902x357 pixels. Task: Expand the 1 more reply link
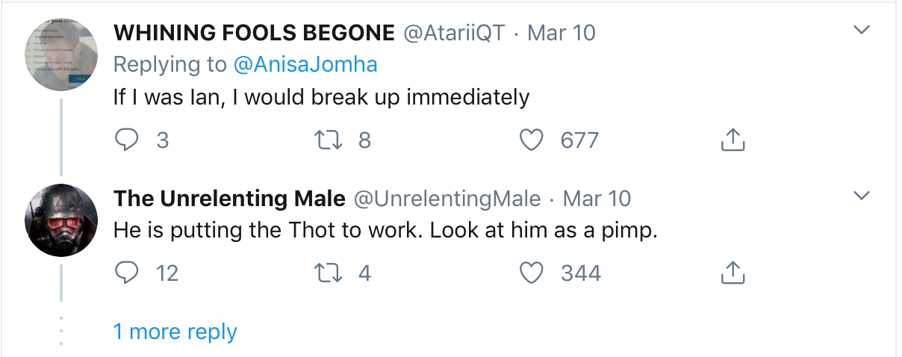point(175,332)
